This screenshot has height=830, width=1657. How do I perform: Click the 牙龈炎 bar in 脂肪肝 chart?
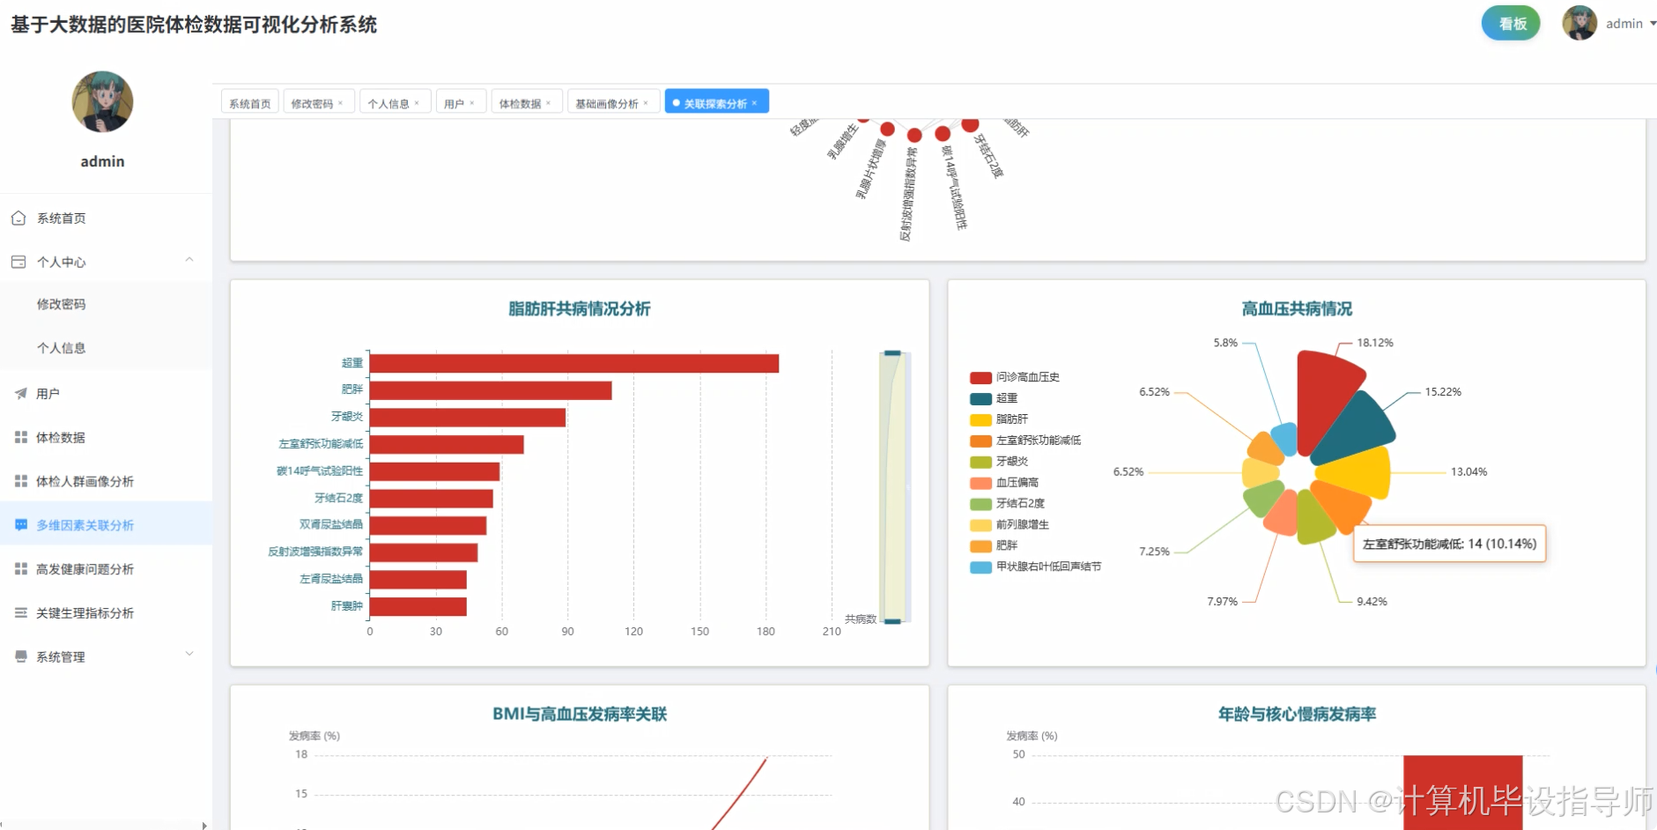pos(468,418)
